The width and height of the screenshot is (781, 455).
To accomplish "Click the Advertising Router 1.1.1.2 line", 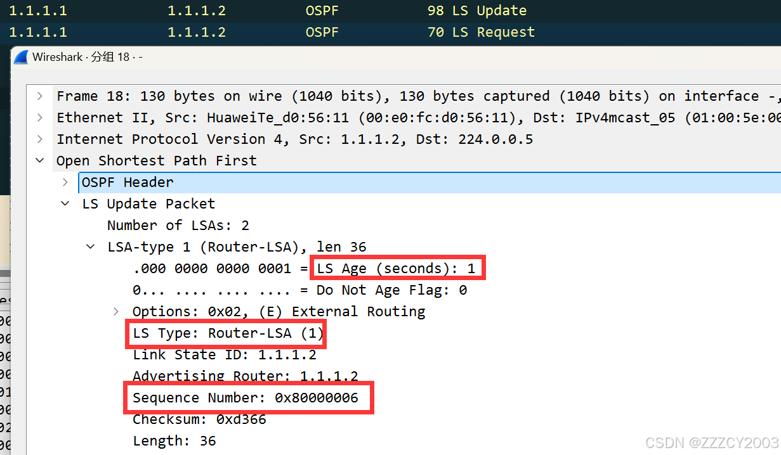I will pyautogui.click(x=245, y=376).
